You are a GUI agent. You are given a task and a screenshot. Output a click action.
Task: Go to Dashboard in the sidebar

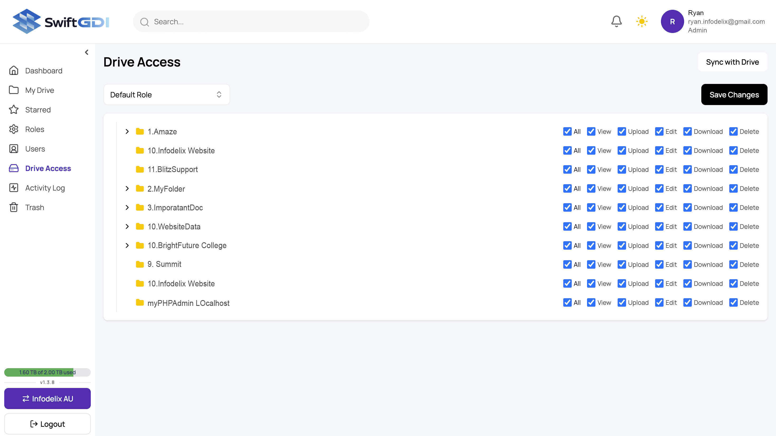pos(44,70)
